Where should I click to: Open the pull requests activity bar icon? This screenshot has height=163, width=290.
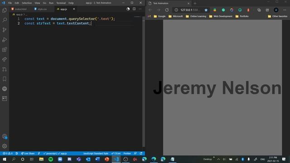click(5, 69)
